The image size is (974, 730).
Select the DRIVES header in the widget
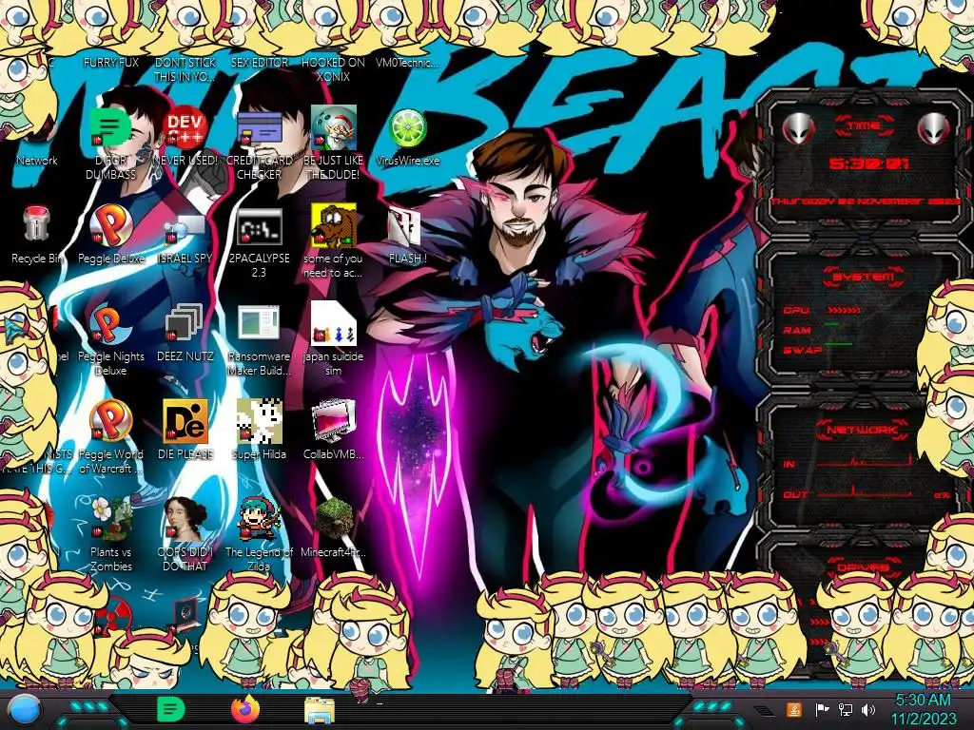click(x=863, y=567)
